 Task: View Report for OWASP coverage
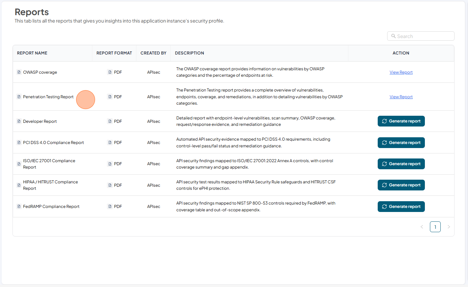401,72
